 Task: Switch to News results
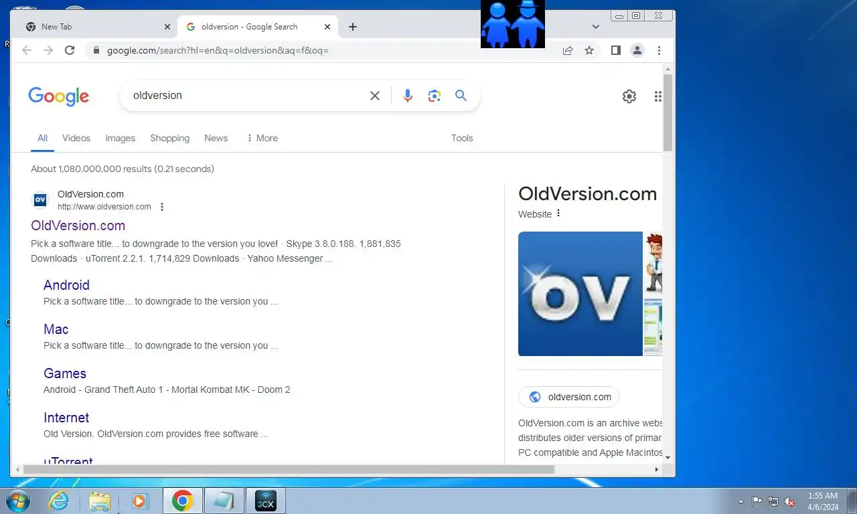point(216,138)
